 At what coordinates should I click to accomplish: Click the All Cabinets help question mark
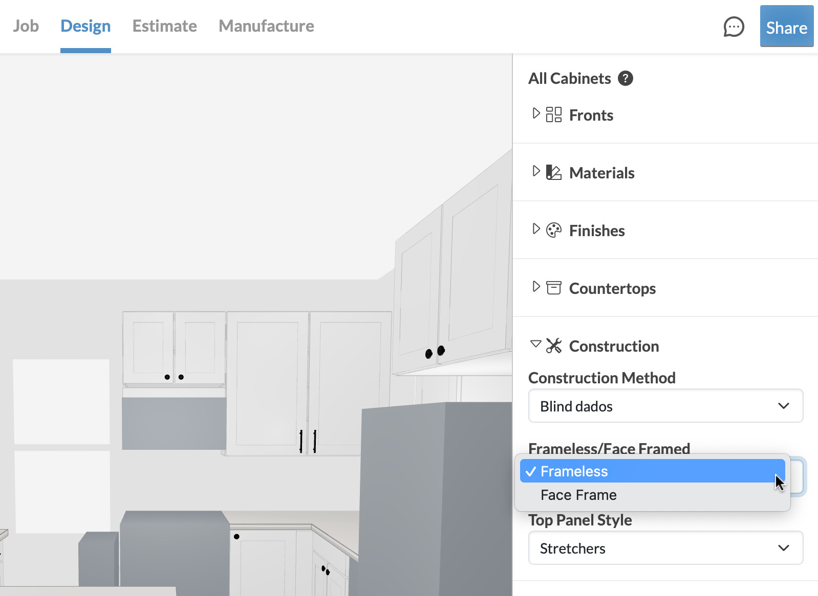pos(625,78)
